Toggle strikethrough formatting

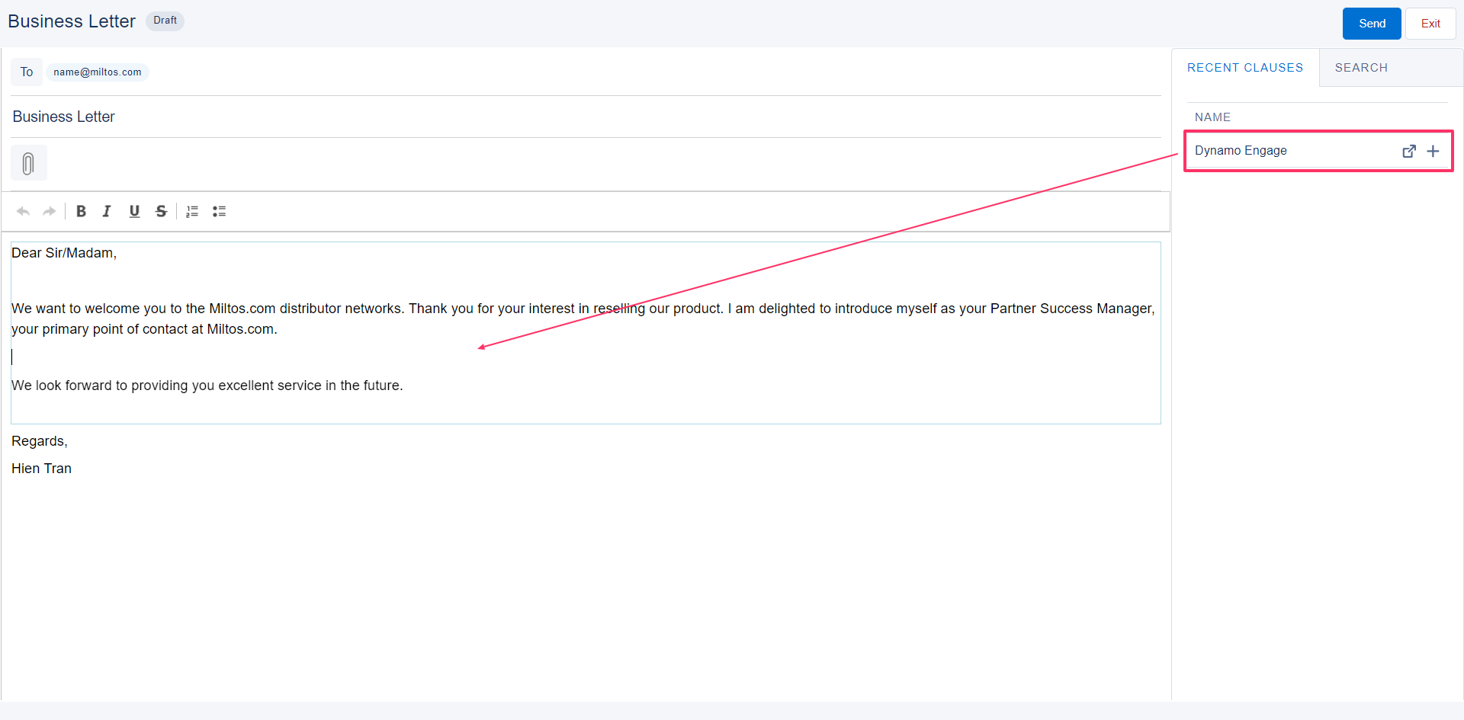pos(161,211)
